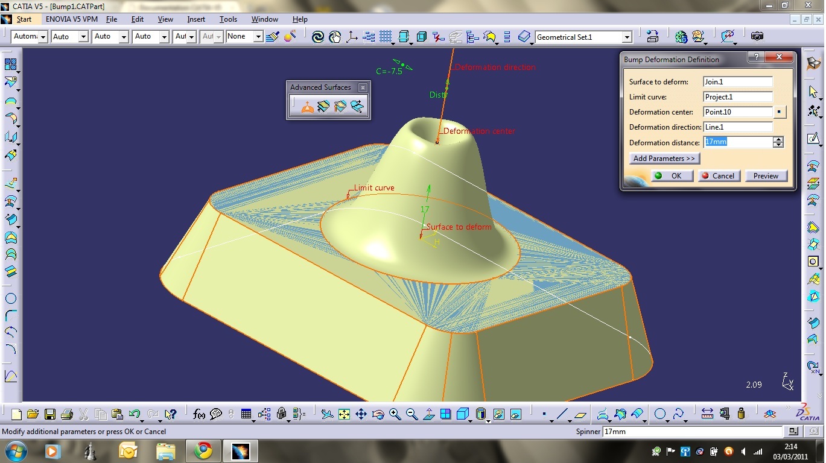Expand the Add Parameters >> section
Viewport: 826px width, 463px height.
[x=664, y=159]
